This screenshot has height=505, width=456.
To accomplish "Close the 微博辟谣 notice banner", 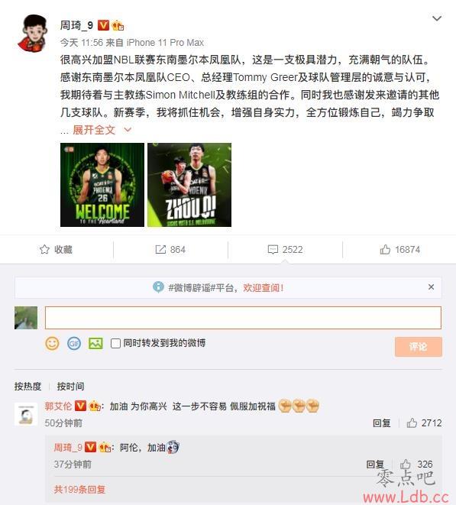I will click(432, 287).
